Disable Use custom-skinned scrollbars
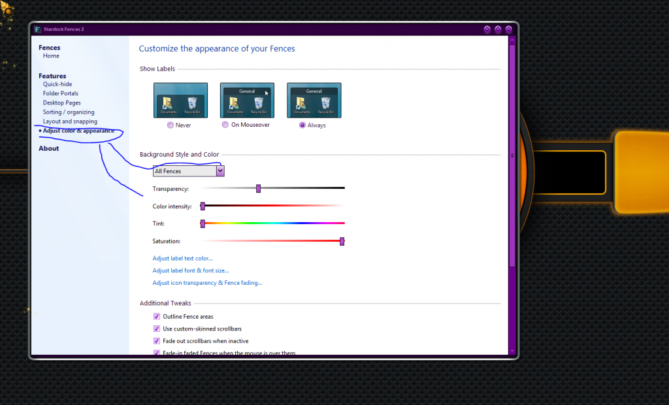The width and height of the screenshot is (669, 405). [x=157, y=329]
